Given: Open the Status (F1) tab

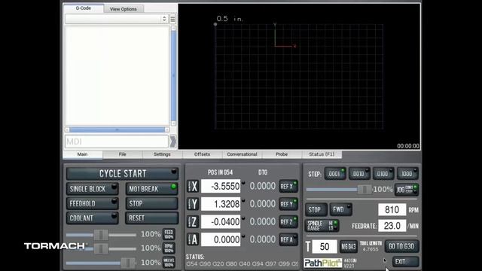Looking at the screenshot, I should [x=322, y=154].
